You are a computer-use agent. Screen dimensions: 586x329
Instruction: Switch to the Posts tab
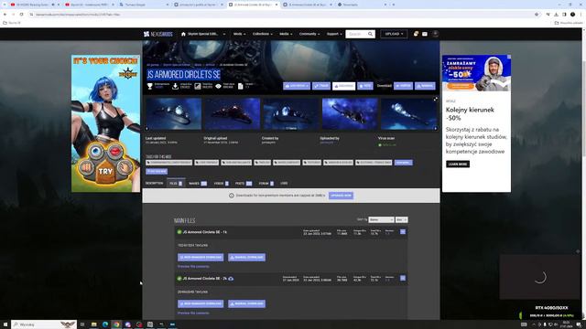point(244,184)
